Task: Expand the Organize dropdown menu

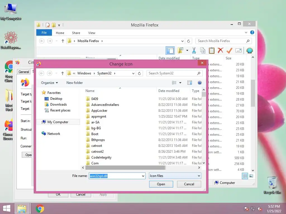Action: tap(49, 83)
